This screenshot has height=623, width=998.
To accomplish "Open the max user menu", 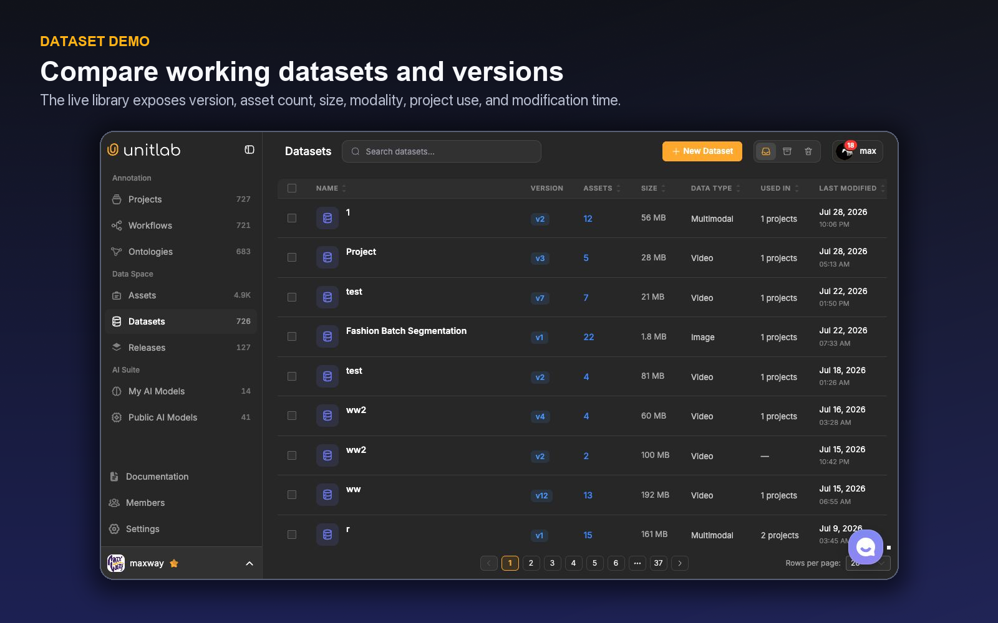I will (x=858, y=151).
